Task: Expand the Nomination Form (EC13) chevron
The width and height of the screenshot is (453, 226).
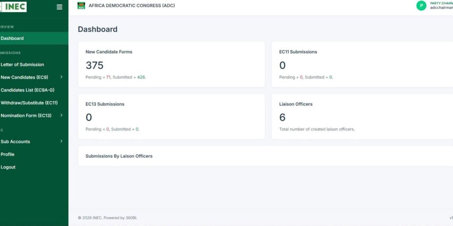Action: tap(61, 115)
